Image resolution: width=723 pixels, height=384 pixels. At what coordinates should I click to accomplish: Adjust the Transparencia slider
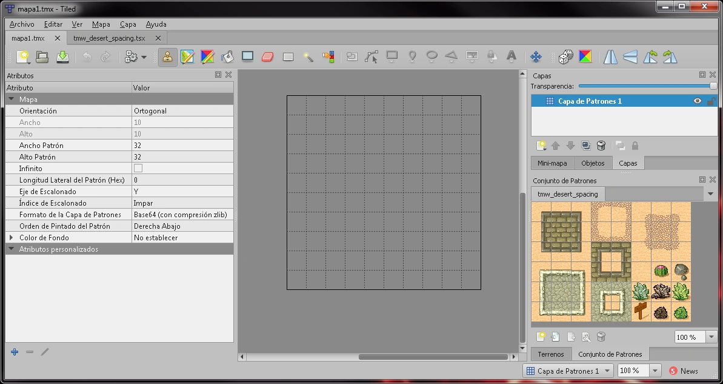coord(713,86)
